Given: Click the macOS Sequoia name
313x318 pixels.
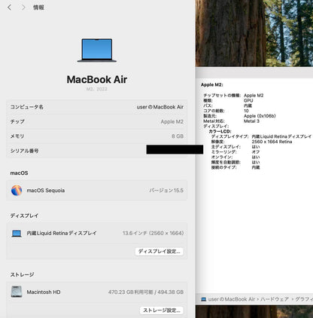Looking at the screenshot, I should [46, 191].
